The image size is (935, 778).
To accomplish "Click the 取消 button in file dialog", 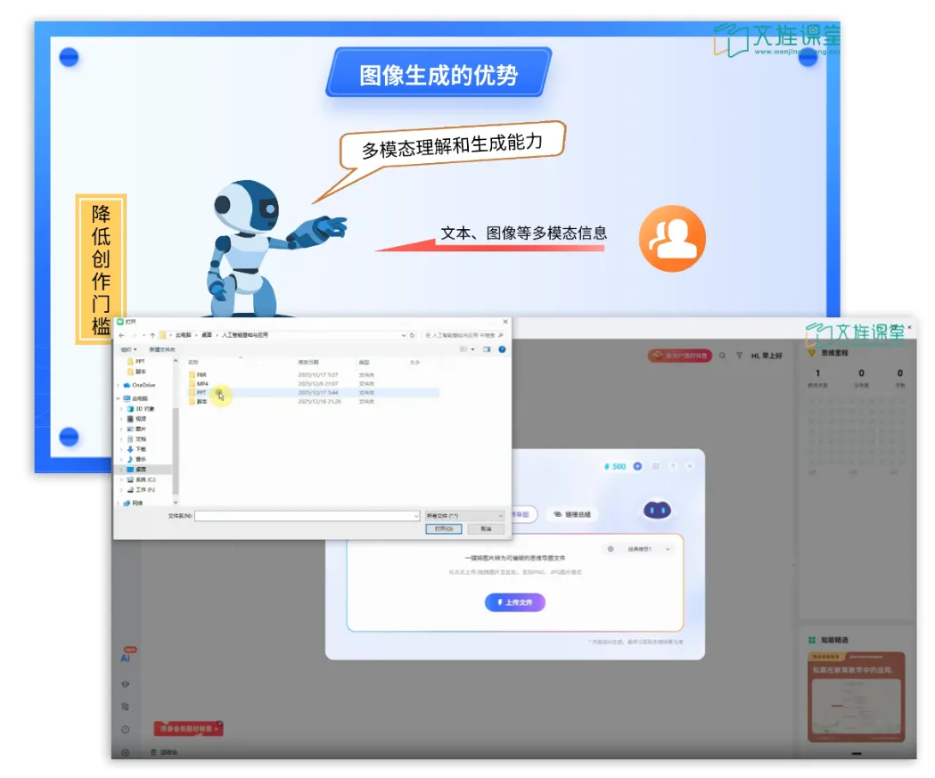I will [486, 528].
